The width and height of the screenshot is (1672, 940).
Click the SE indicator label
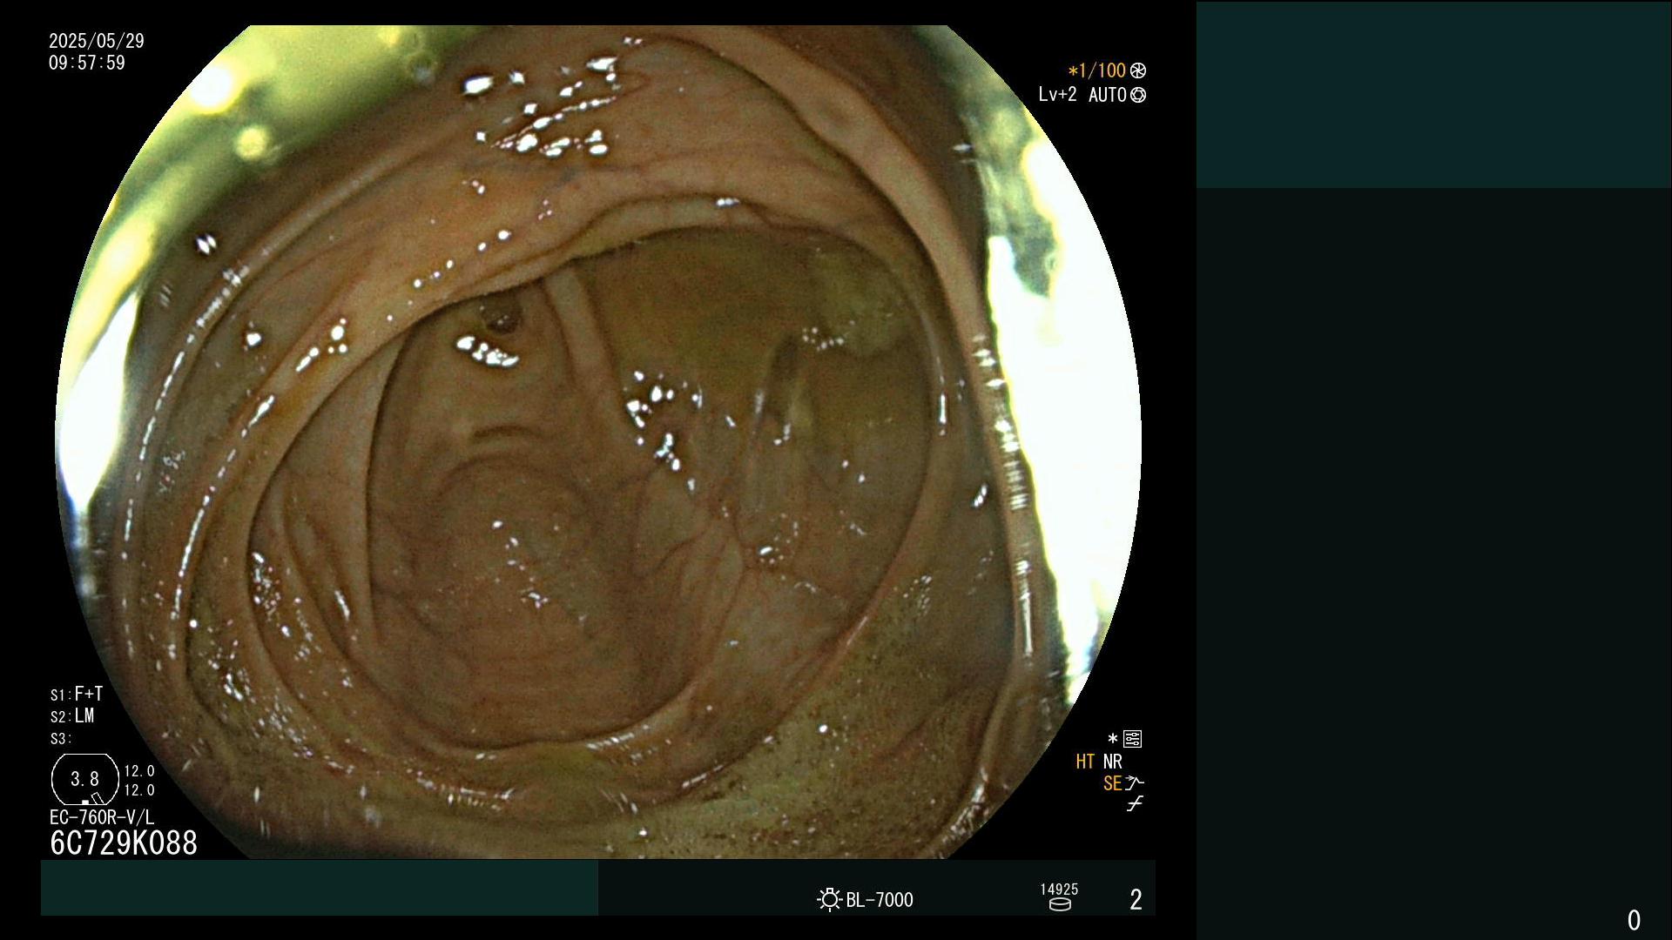tap(1112, 783)
